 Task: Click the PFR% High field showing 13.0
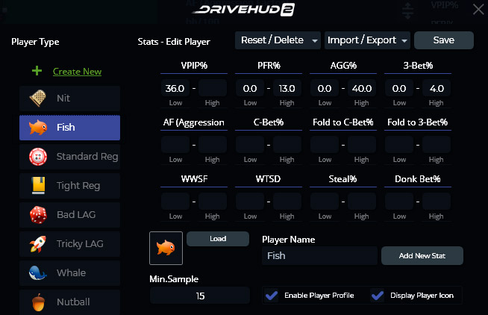tap(287, 88)
